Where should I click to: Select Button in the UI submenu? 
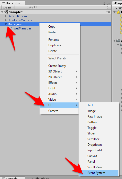pyautogui.click(x=99, y=122)
